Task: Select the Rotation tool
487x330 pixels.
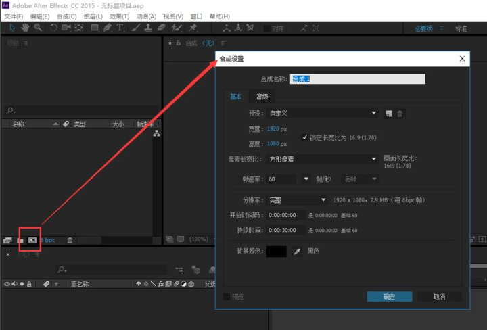Action: [53, 28]
